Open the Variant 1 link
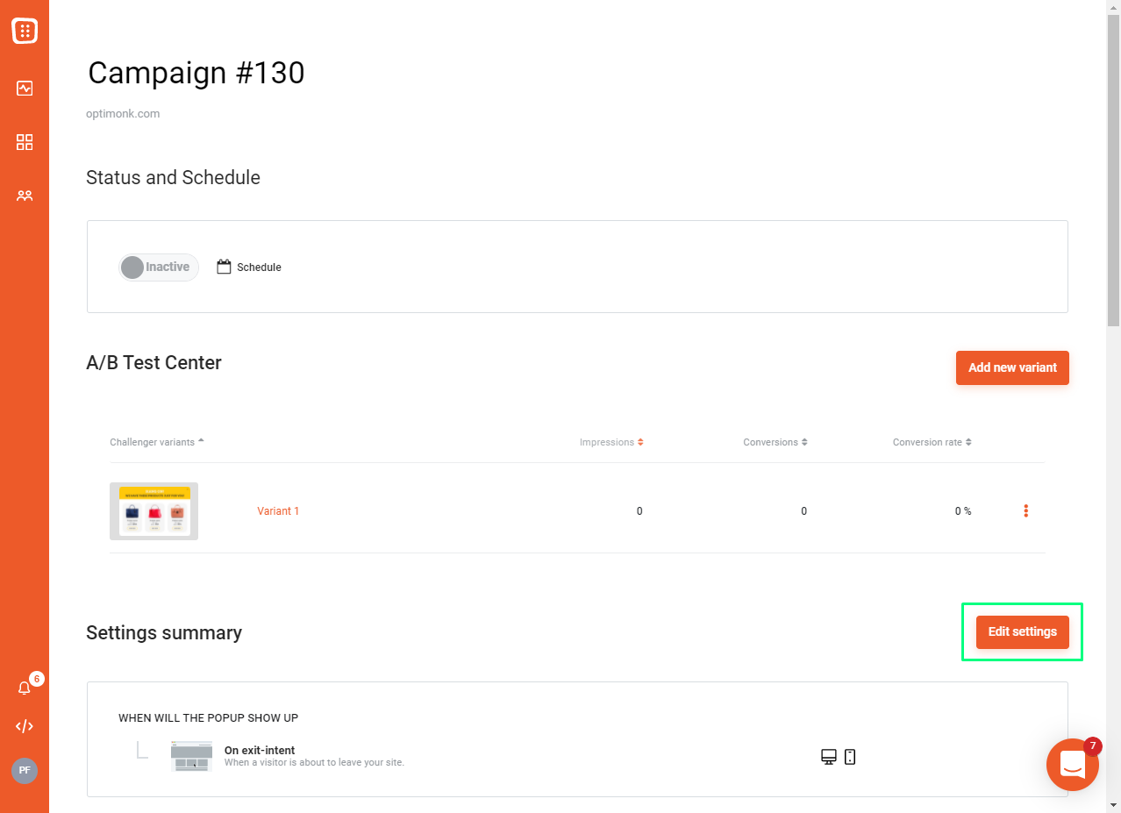 (278, 510)
